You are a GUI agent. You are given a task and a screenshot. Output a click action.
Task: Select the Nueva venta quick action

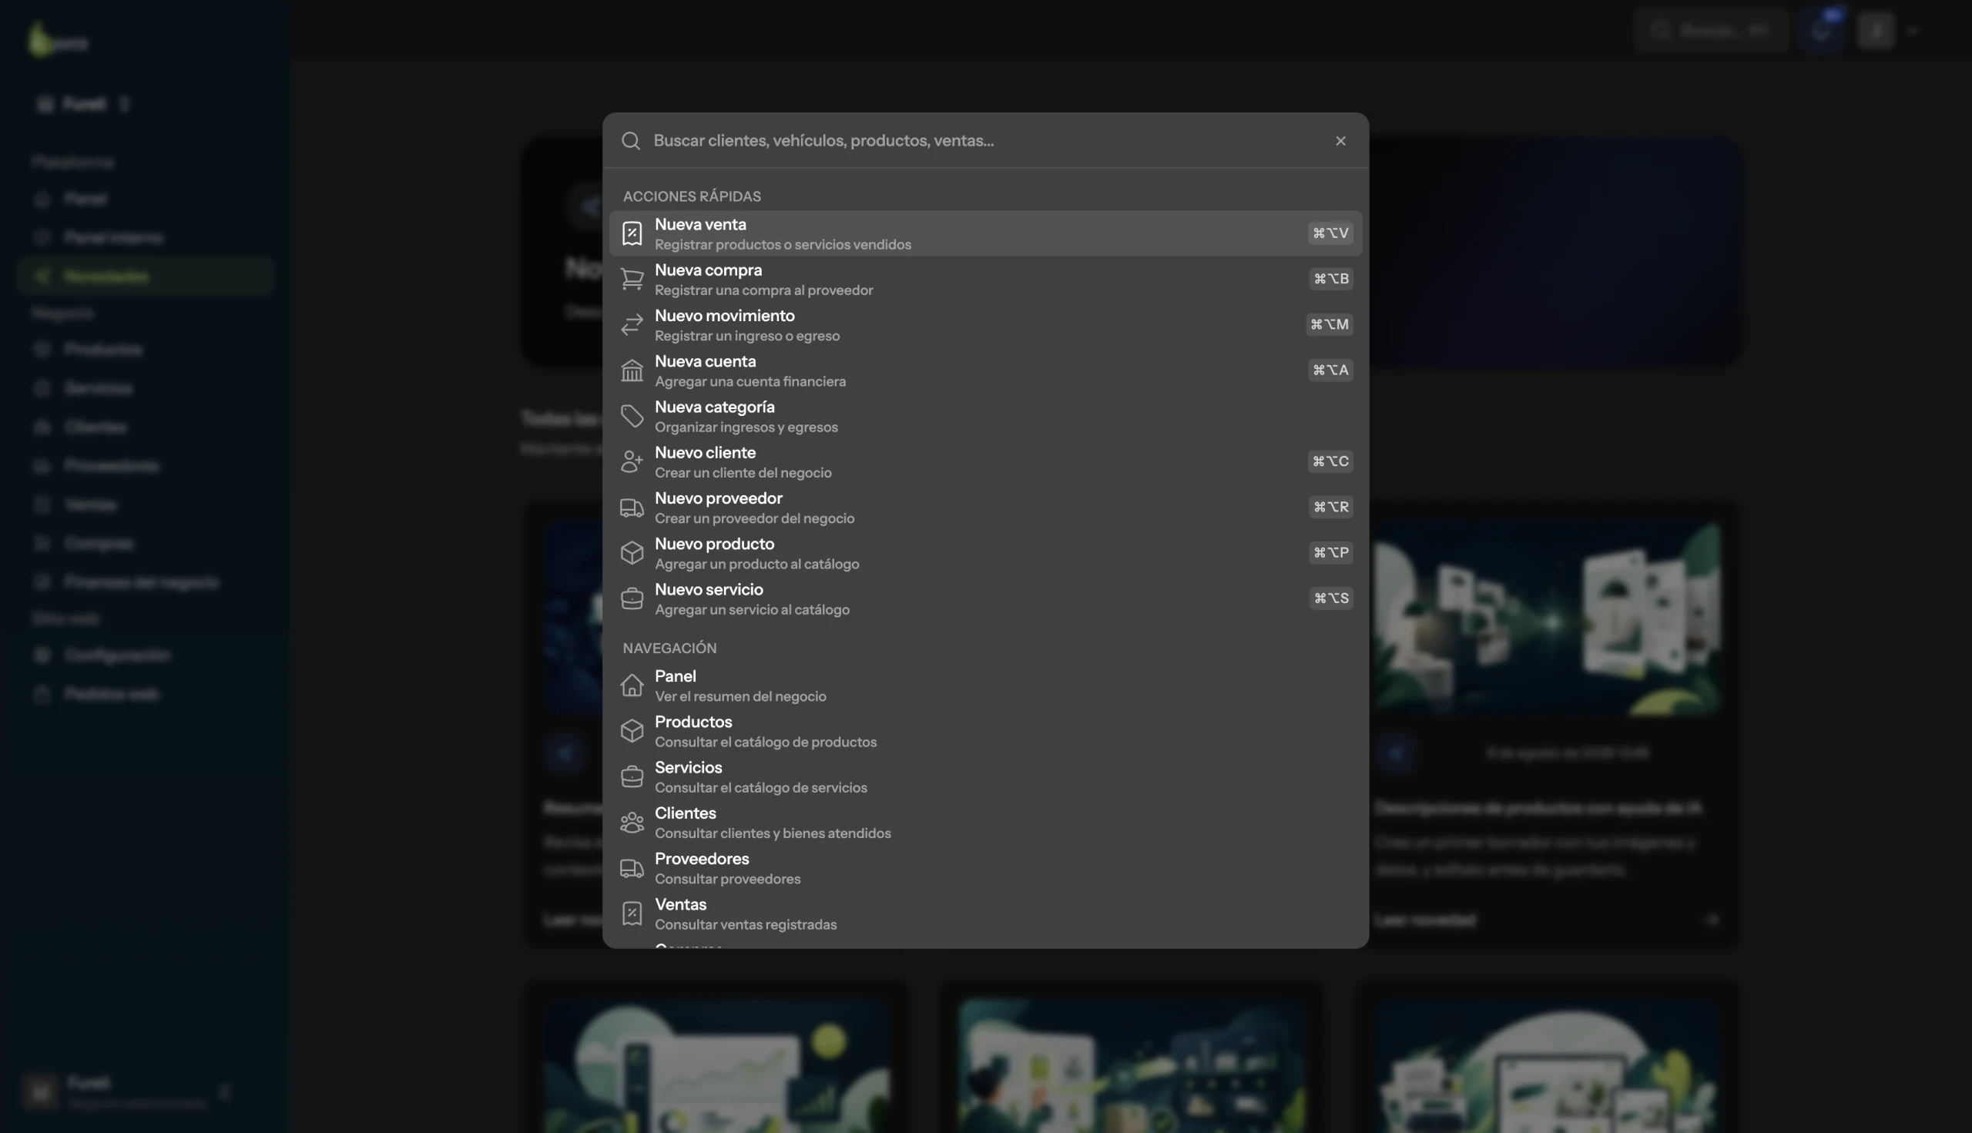pos(985,233)
